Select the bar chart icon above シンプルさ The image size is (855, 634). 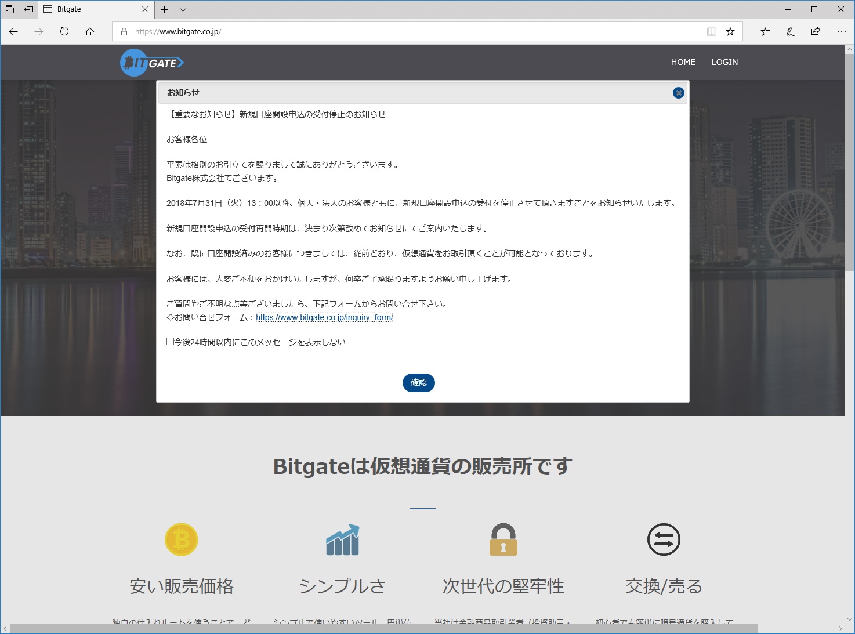pos(343,540)
